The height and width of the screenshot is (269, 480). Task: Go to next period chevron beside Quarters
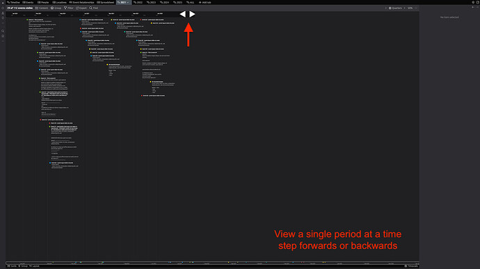pos(404,8)
